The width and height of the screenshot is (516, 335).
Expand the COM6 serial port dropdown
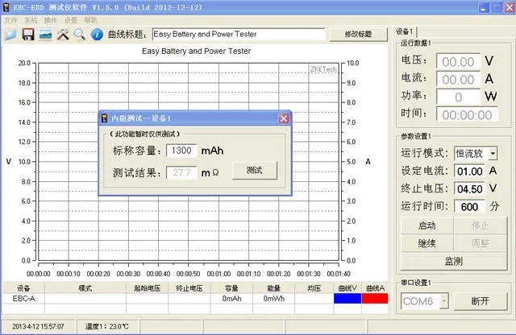443,301
